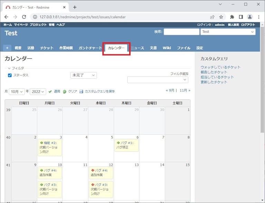
Task: Switch to the Wiki tab
Action: click(167, 48)
